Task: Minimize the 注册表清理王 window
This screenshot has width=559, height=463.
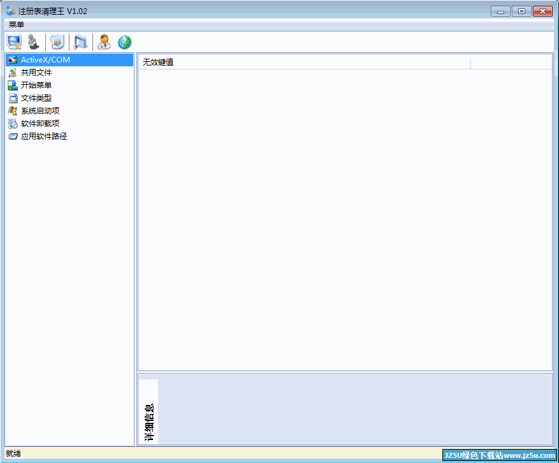Action: [x=500, y=11]
